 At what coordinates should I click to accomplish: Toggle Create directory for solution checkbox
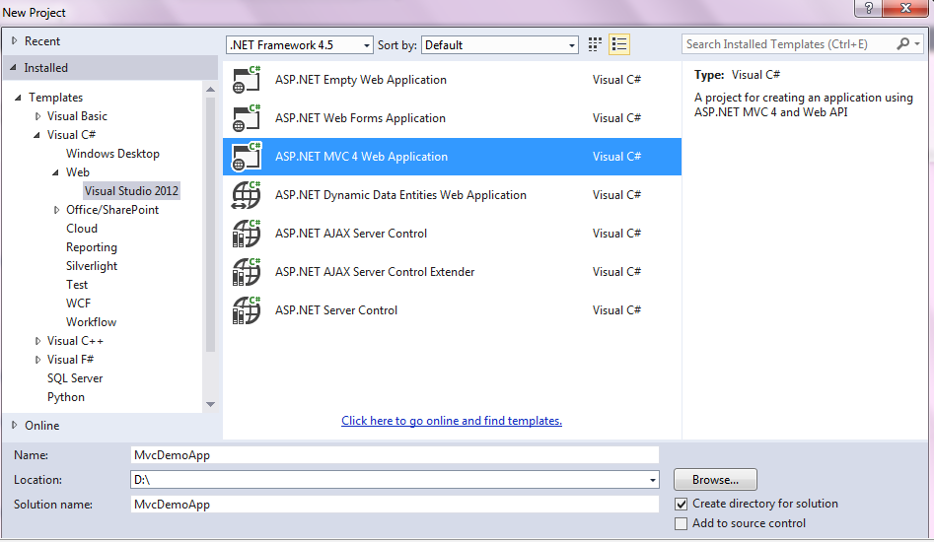click(x=682, y=504)
